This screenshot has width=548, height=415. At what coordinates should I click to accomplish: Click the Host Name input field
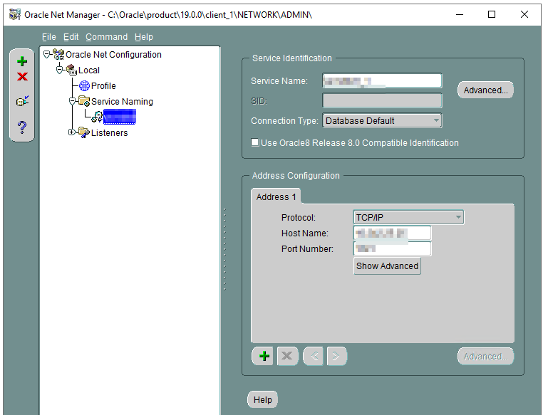pyautogui.click(x=392, y=233)
